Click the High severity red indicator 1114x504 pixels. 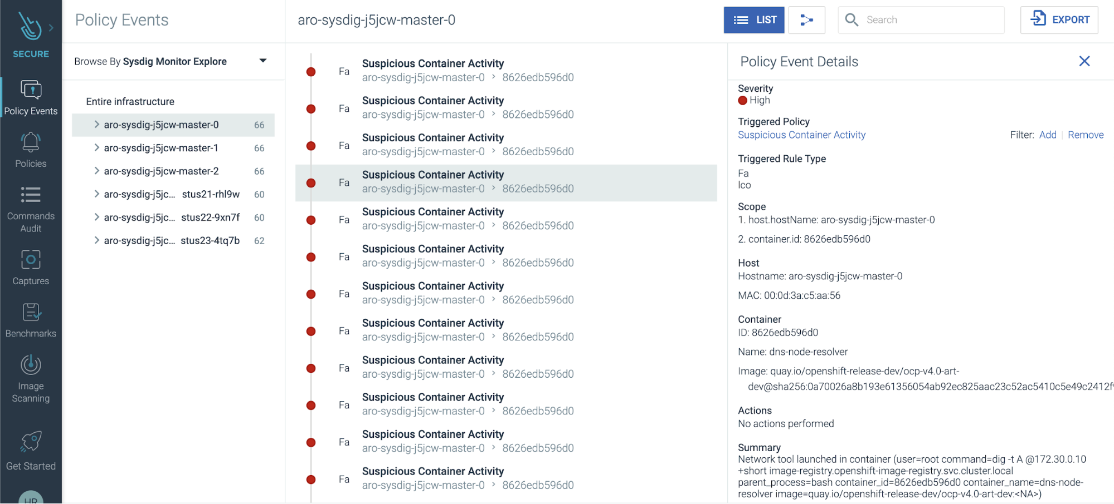[x=742, y=101]
